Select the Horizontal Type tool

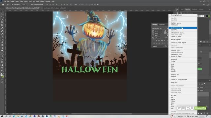(x=2, y=56)
